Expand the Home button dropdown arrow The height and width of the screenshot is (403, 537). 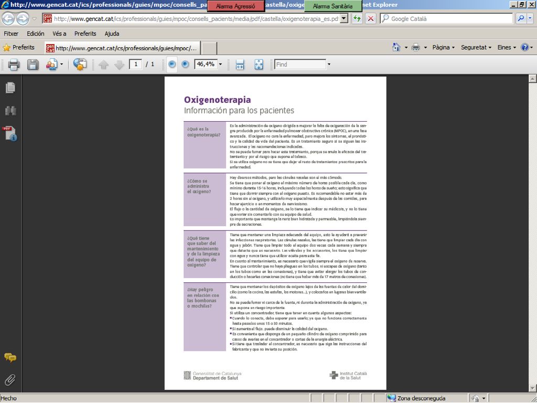[406, 48]
